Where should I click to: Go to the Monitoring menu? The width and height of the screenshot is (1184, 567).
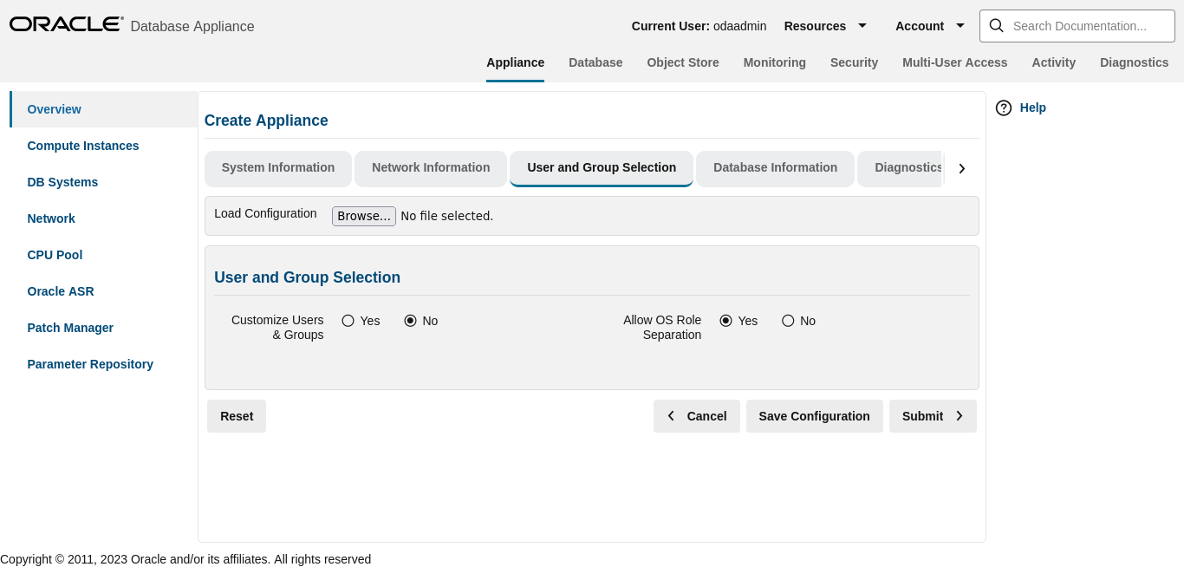(x=774, y=62)
